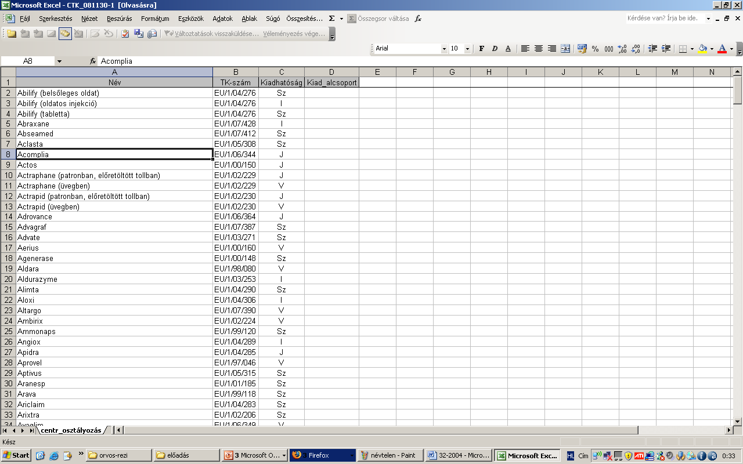Open the Szerkesztés menu
The width and height of the screenshot is (743, 464).
pyautogui.click(x=56, y=19)
